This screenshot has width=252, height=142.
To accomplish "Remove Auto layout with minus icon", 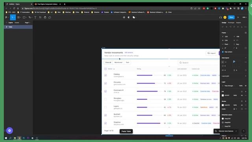I will tap(246, 58).
